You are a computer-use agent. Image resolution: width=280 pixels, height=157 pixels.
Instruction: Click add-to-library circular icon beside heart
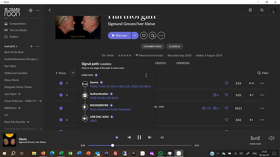(153, 36)
